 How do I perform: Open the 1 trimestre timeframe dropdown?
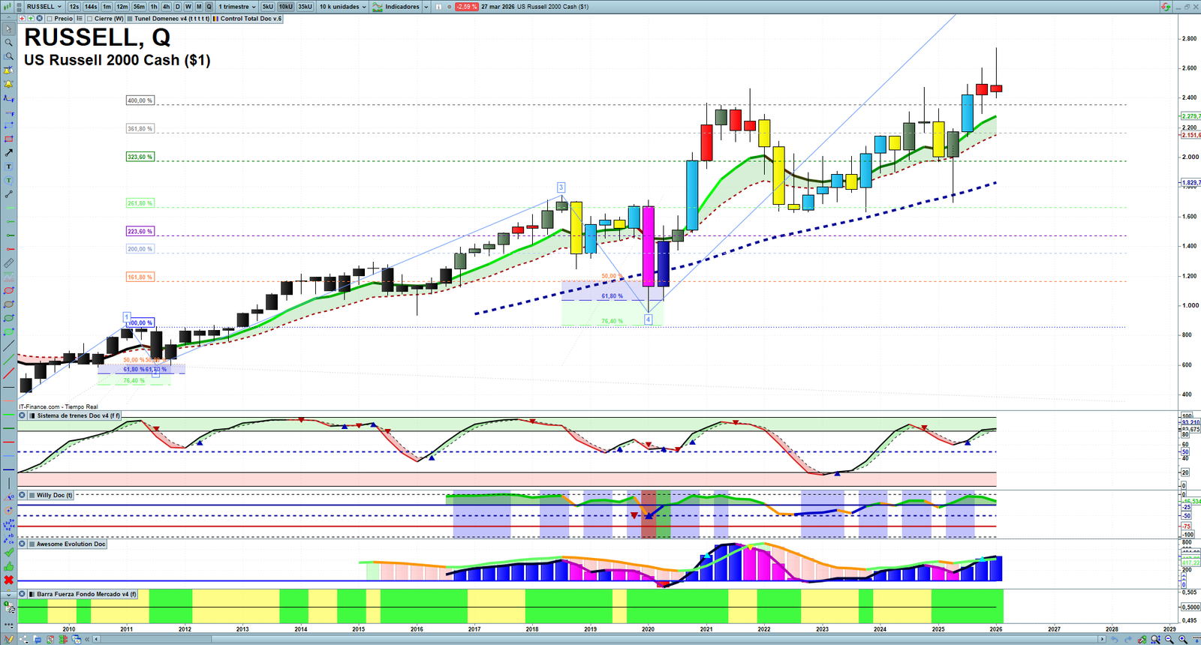tap(237, 7)
